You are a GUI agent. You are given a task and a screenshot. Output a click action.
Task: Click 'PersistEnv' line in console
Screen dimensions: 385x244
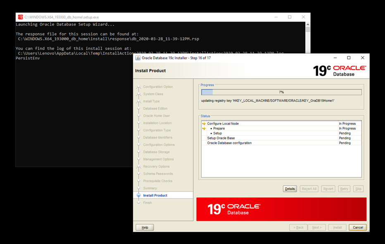(28, 58)
